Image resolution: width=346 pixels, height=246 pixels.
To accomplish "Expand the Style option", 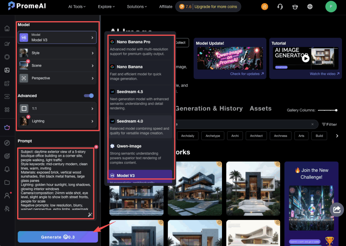I will (x=57, y=53).
